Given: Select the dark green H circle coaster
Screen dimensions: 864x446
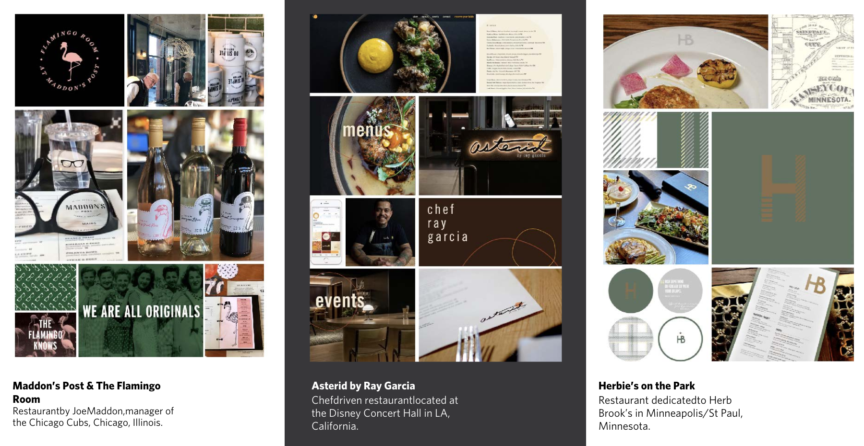Looking at the screenshot, I should [x=631, y=291].
